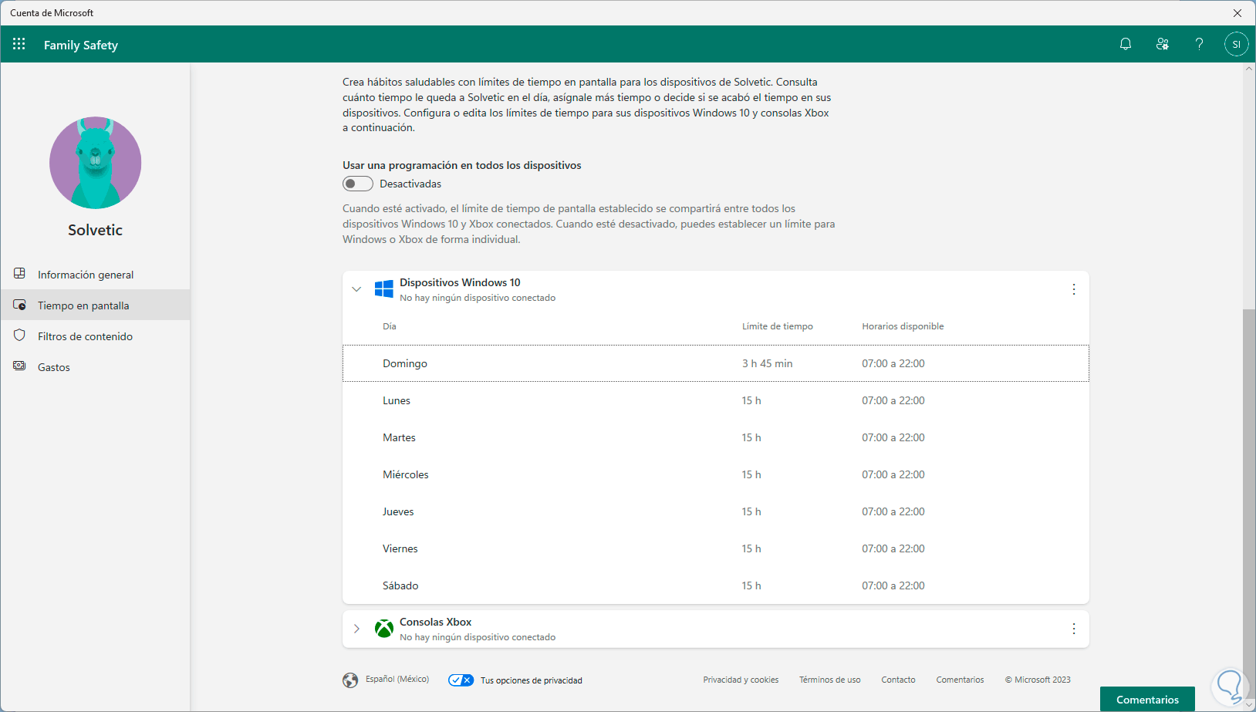Select the Miércoles schedule row

coord(716,474)
